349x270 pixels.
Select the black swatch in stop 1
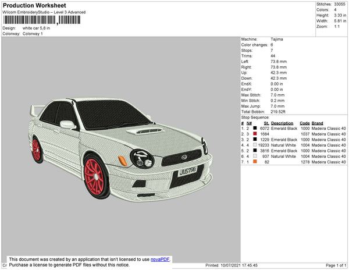(255, 129)
